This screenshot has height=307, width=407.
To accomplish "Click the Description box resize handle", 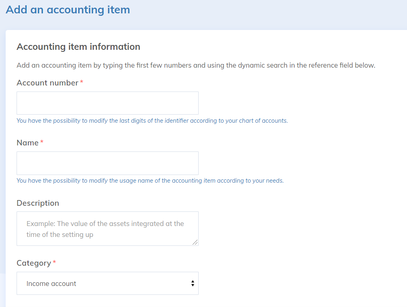I will [195, 242].
